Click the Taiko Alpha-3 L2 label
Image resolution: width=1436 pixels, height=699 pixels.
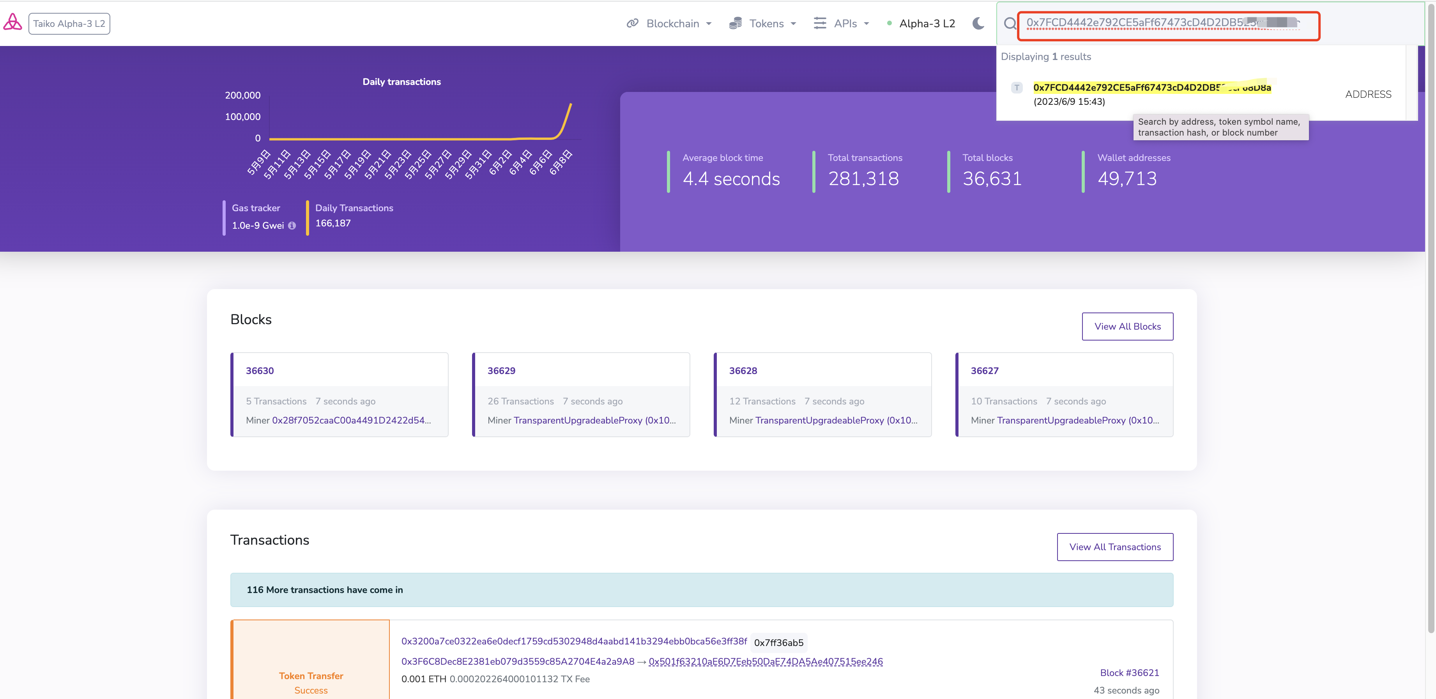point(69,23)
